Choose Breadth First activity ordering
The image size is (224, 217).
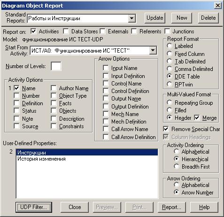pyautogui.click(x=177, y=166)
